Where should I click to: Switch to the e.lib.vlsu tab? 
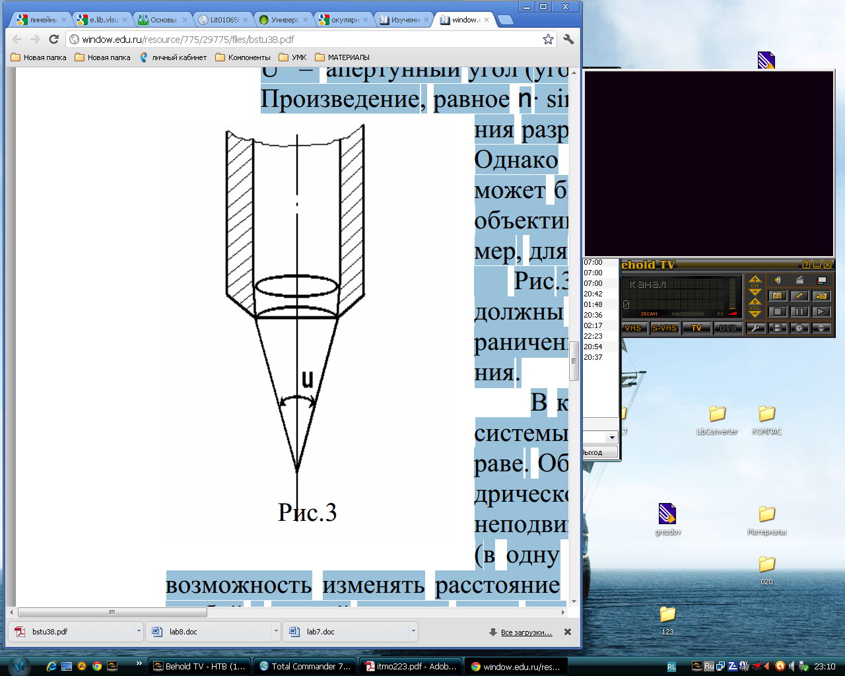tap(100, 20)
